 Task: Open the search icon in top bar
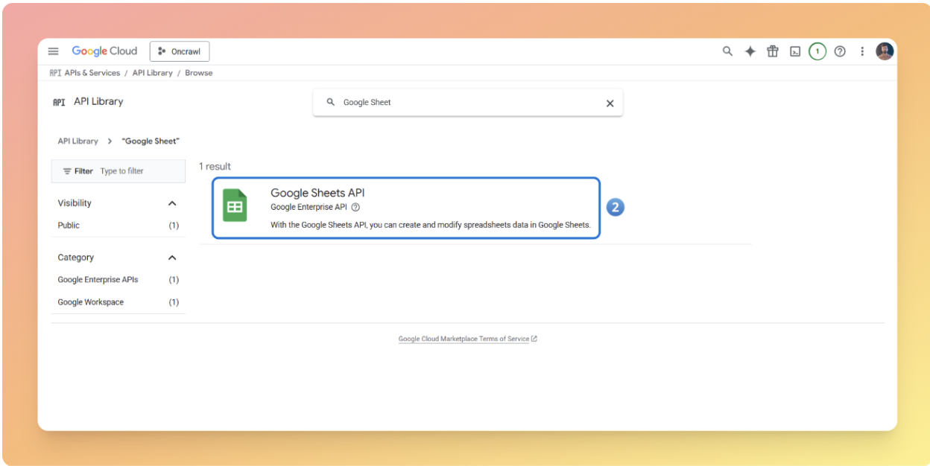tap(727, 51)
